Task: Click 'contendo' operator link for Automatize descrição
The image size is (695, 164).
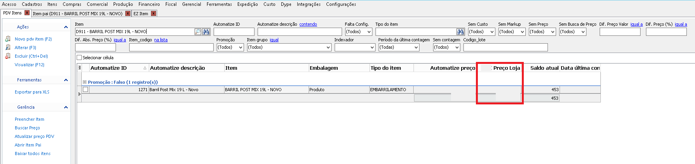Action: pyautogui.click(x=308, y=24)
